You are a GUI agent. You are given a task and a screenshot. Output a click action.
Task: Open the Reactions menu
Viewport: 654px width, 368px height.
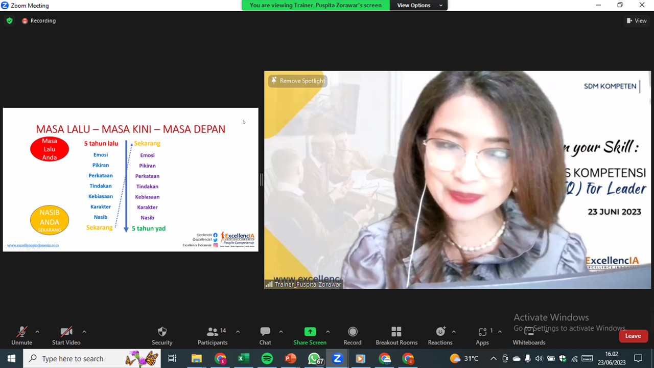pos(440,335)
